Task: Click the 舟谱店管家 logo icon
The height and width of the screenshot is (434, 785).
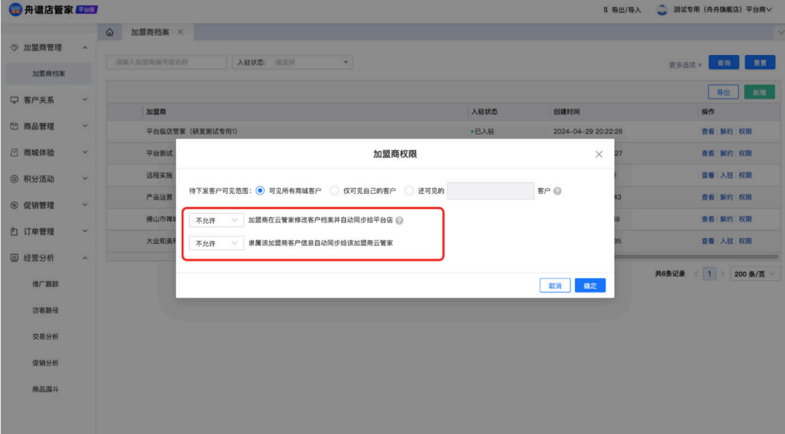Action: point(15,9)
